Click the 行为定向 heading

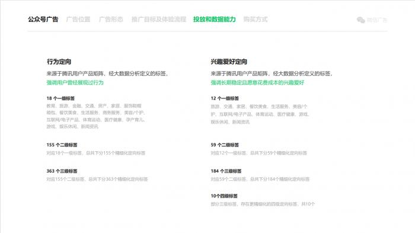click(59, 62)
